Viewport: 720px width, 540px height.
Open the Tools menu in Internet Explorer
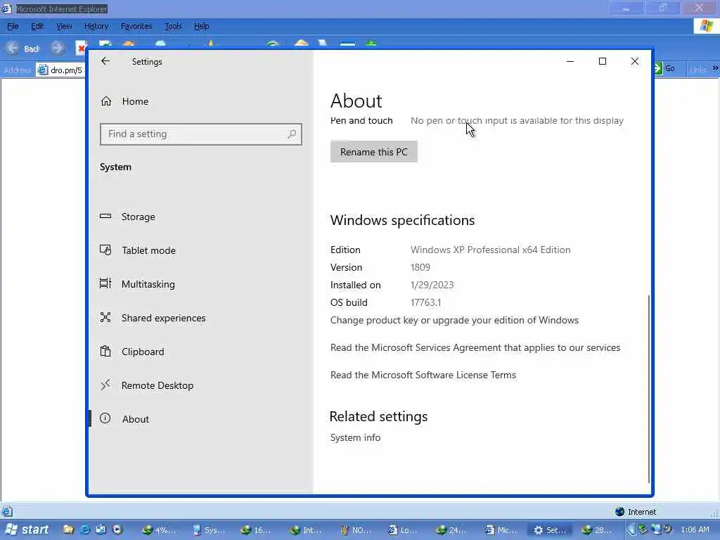173,26
